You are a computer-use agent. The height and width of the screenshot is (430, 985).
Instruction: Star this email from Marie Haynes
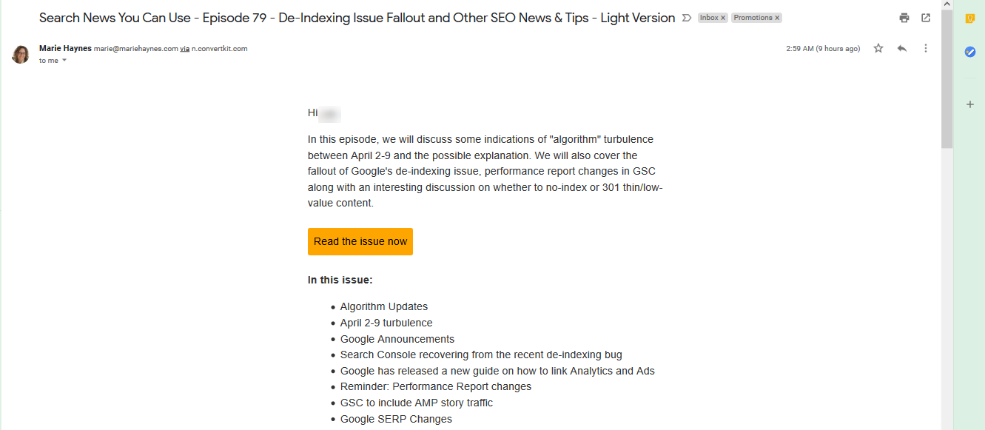point(878,48)
